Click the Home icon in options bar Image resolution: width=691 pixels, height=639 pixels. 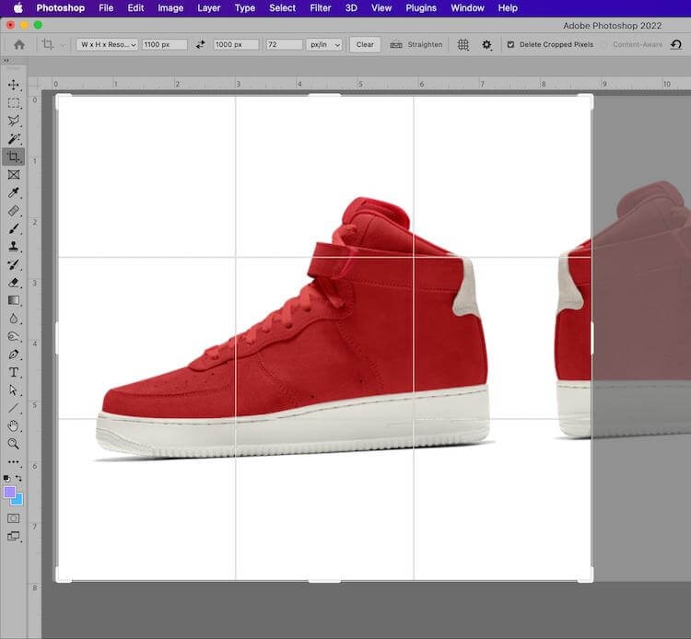18,44
